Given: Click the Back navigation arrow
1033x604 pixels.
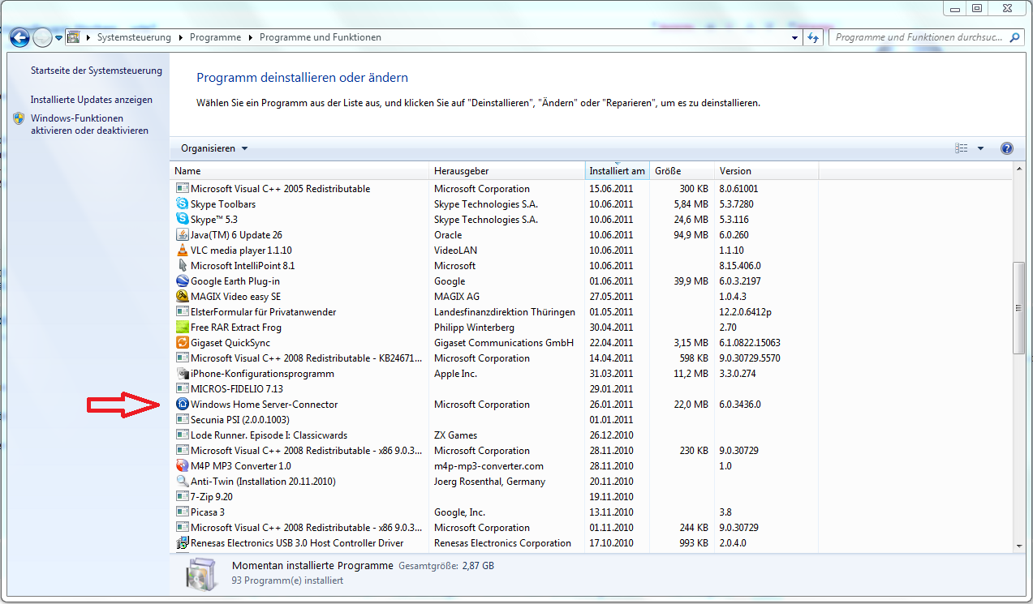Looking at the screenshot, I should 19,37.
